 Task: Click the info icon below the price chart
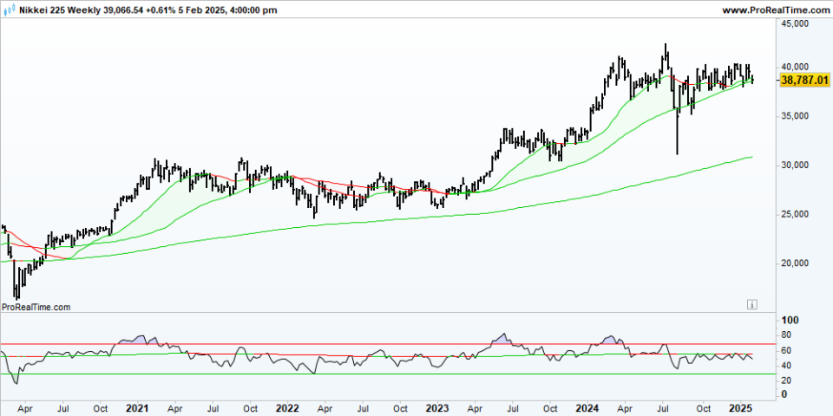pyautogui.click(x=751, y=304)
